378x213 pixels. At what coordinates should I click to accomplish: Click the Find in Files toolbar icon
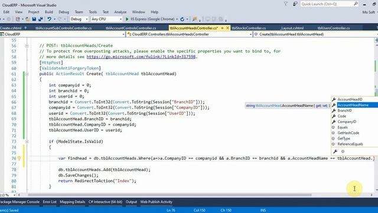194,19
